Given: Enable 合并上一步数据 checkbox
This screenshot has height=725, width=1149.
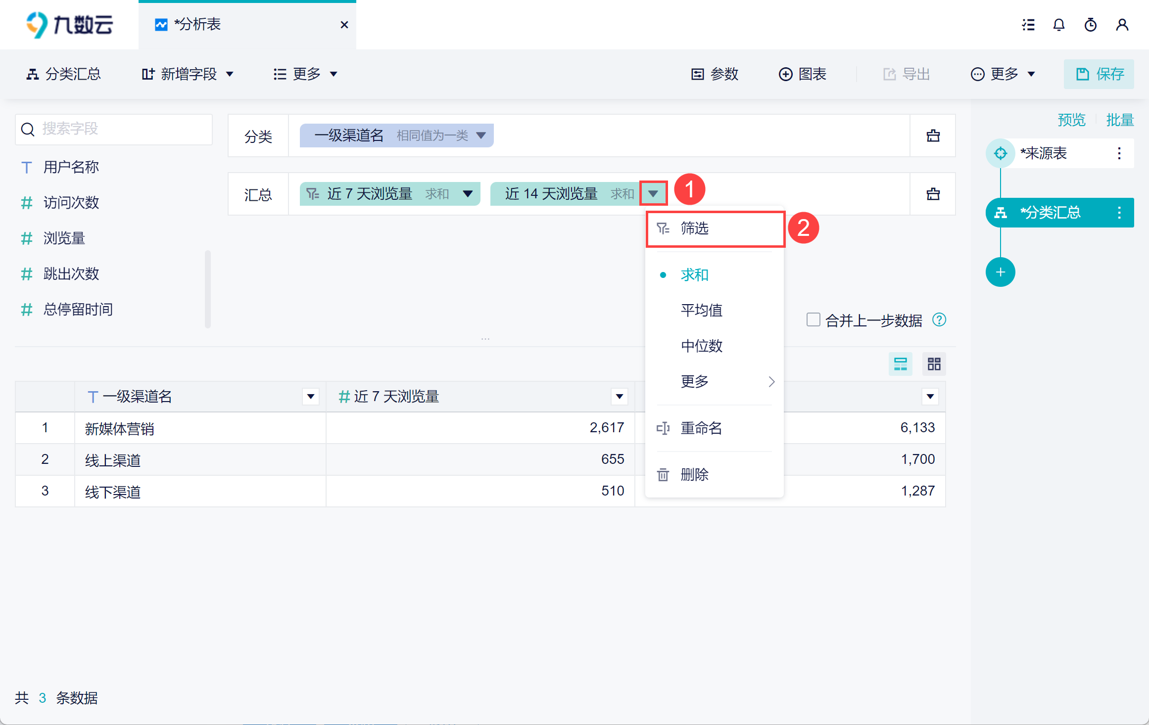Looking at the screenshot, I should [813, 320].
